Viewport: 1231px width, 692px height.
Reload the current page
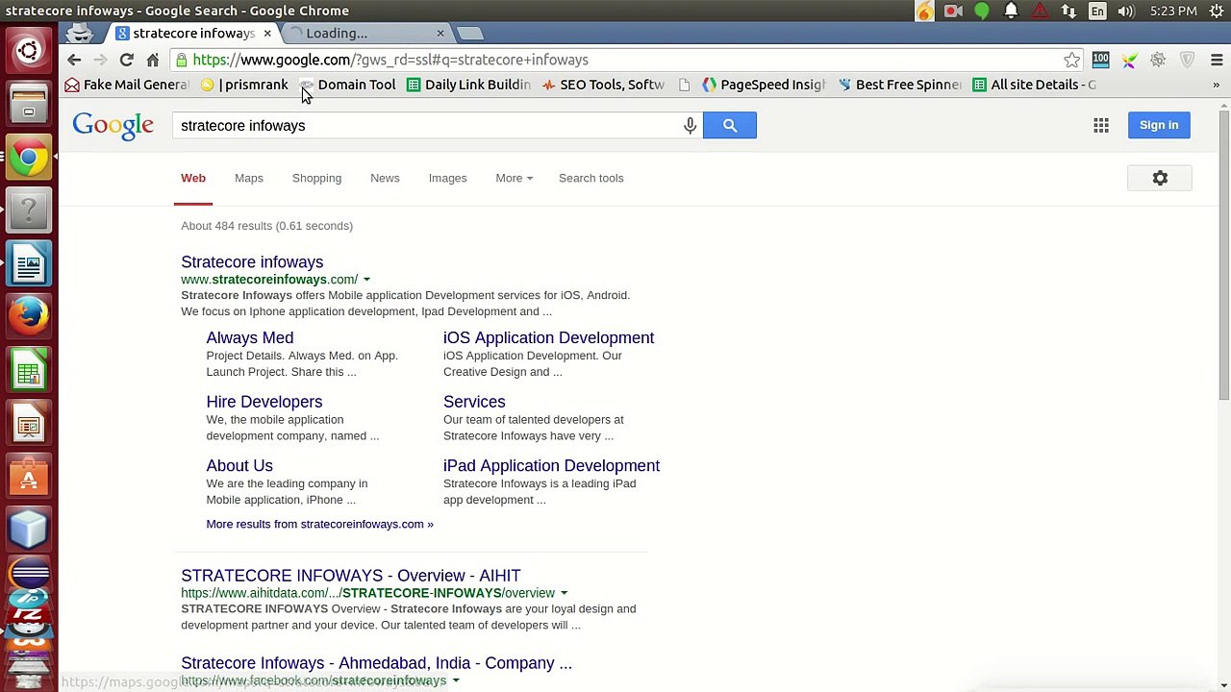pyautogui.click(x=126, y=60)
